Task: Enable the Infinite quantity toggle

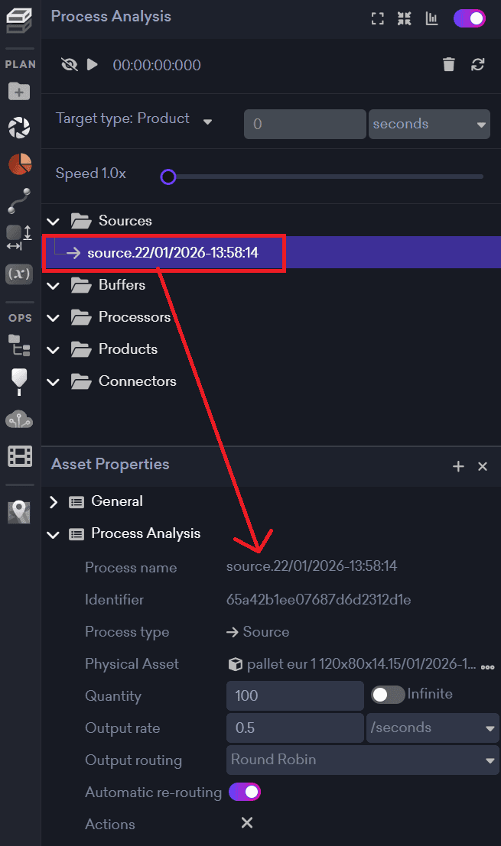Action: pyautogui.click(x=388, y=695)
